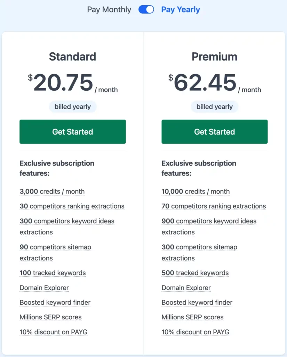Click 900 competitors keyword ideas extractions

[x=209, y=227]
